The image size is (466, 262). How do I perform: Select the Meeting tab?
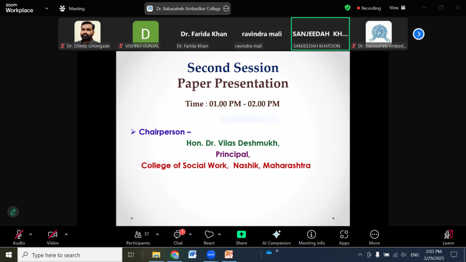point(72,8)
